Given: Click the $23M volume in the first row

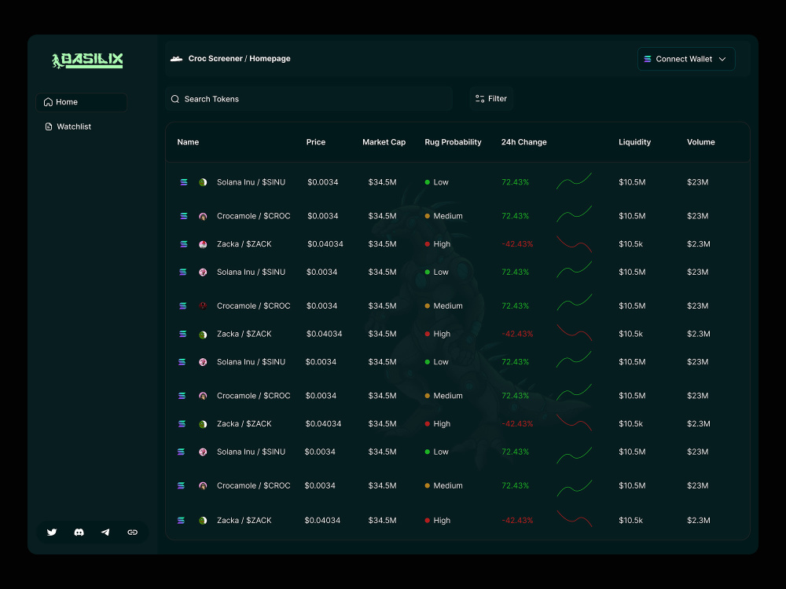Looking at the screenshot, I should click(x=697, y=182).
